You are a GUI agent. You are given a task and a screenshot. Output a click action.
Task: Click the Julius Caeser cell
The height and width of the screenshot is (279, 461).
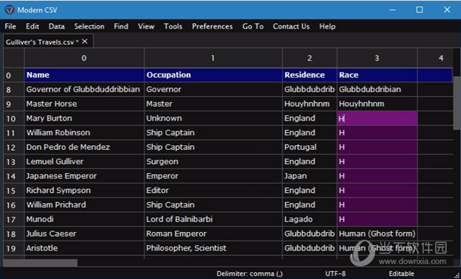click(84, 234)
